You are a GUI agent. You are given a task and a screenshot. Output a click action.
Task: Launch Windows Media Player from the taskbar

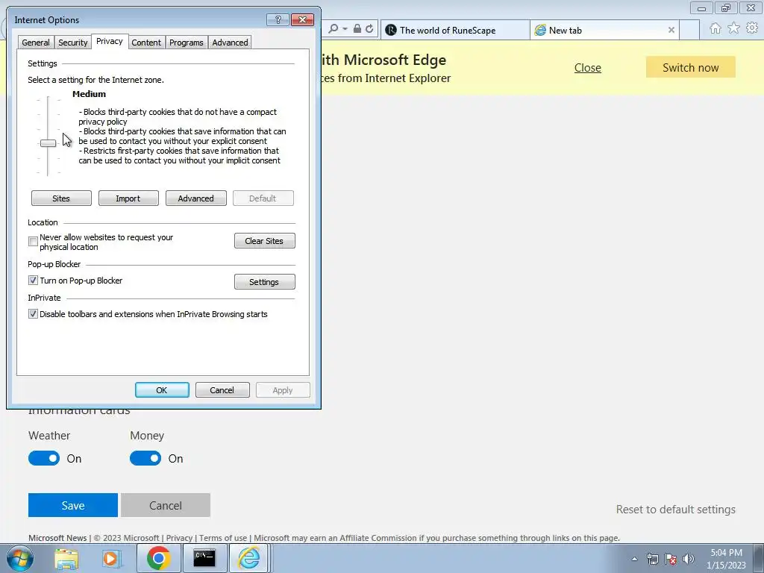(111, 558)
